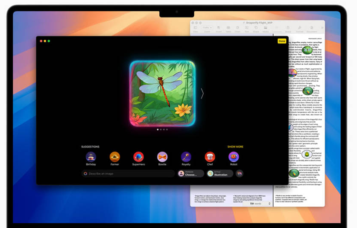Open the photo picker icon beside Style

point(240,173)
